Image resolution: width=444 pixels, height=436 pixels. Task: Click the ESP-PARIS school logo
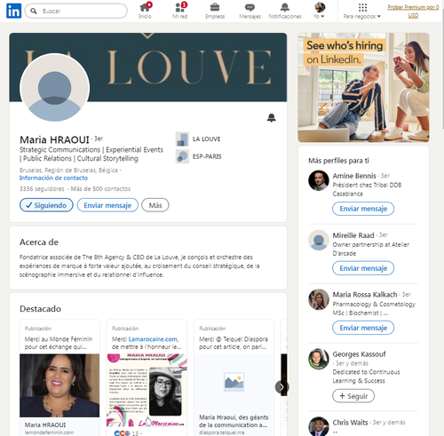pyautogui.click(x=182, y=156)
